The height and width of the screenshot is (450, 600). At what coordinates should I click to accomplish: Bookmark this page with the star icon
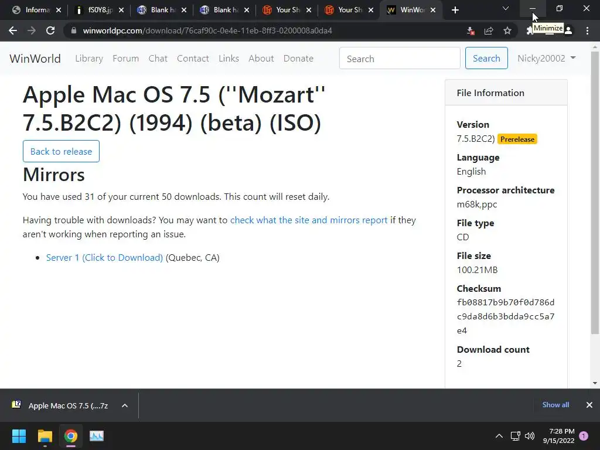pos(507,30)
